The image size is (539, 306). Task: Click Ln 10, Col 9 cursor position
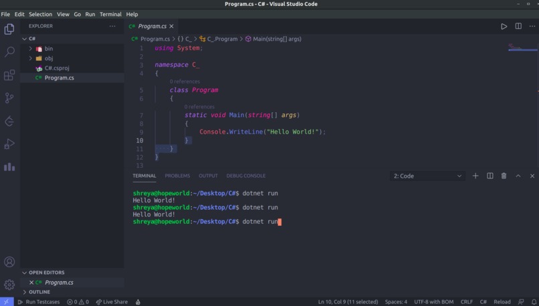click(348, 302)
